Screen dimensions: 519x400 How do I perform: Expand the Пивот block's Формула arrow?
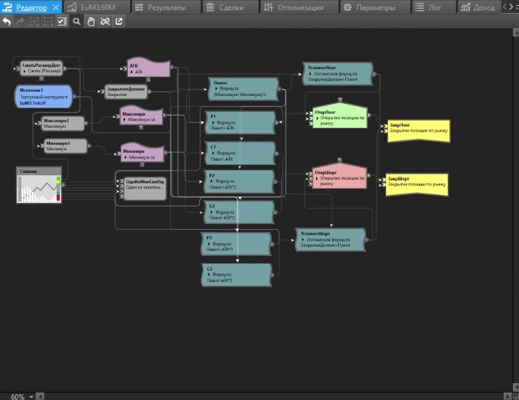[x=216, y=89]
